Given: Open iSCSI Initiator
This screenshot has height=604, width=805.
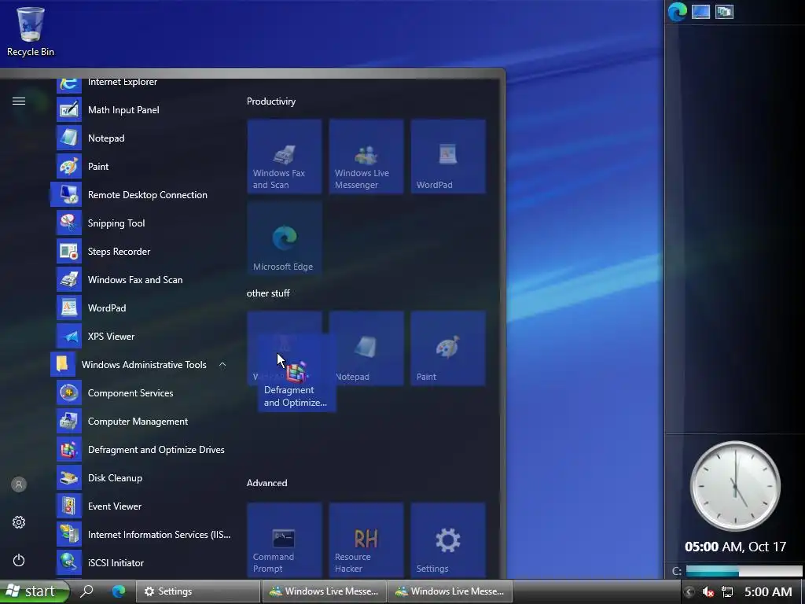Looking at the screenshot, I should tap(143, 563).
